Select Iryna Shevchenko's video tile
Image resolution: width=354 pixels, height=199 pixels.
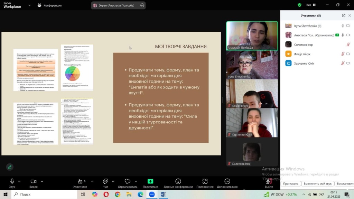pos(252,65)
